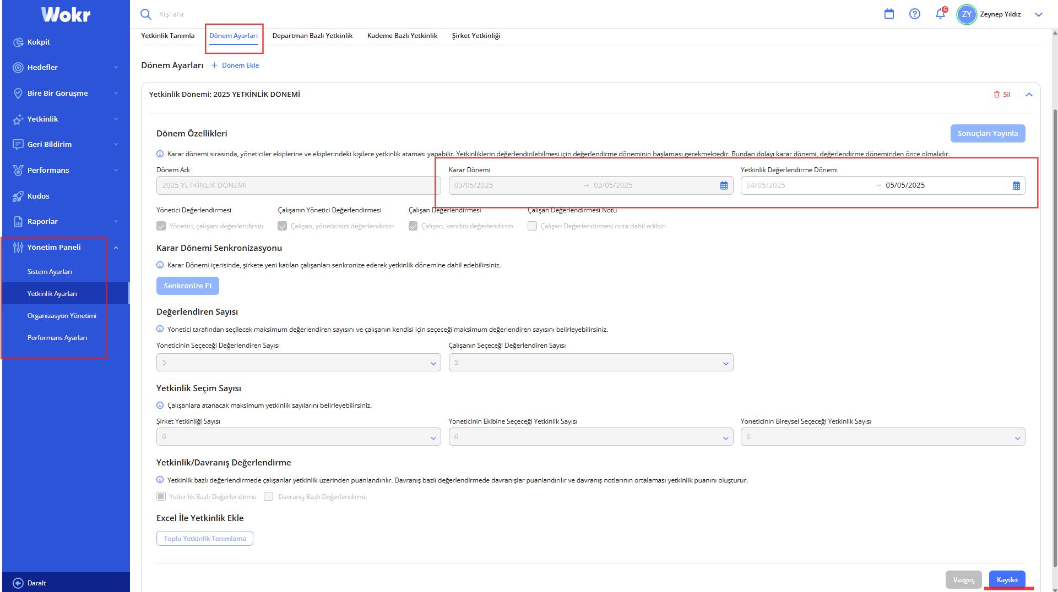The width and height of the screenshot is (1058, 592).
Task: Open the notifications bell
Action: pos(940,14)
